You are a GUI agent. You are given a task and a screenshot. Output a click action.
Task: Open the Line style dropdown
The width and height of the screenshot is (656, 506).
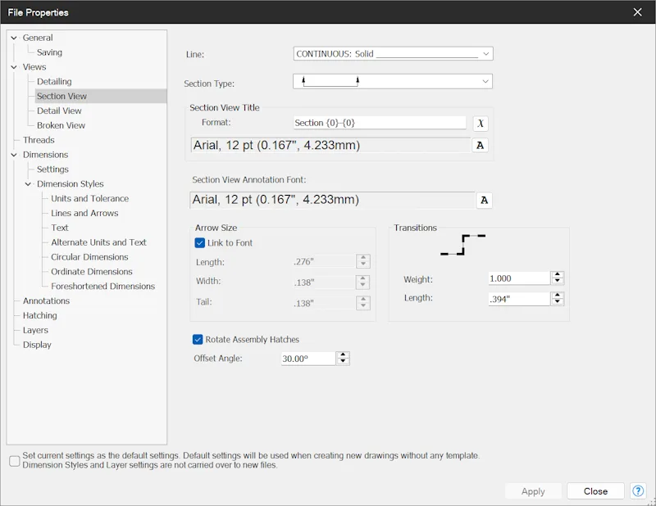coord(394,54)
